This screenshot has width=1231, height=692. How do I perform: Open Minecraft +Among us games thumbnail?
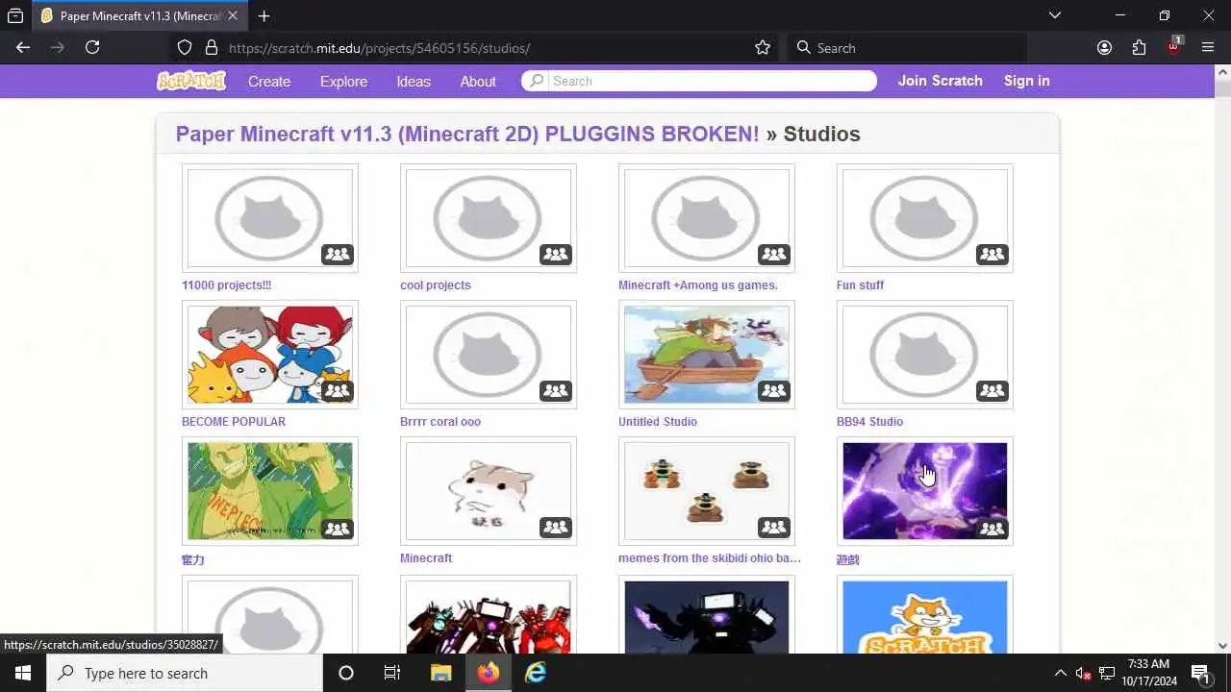[707, 218]
